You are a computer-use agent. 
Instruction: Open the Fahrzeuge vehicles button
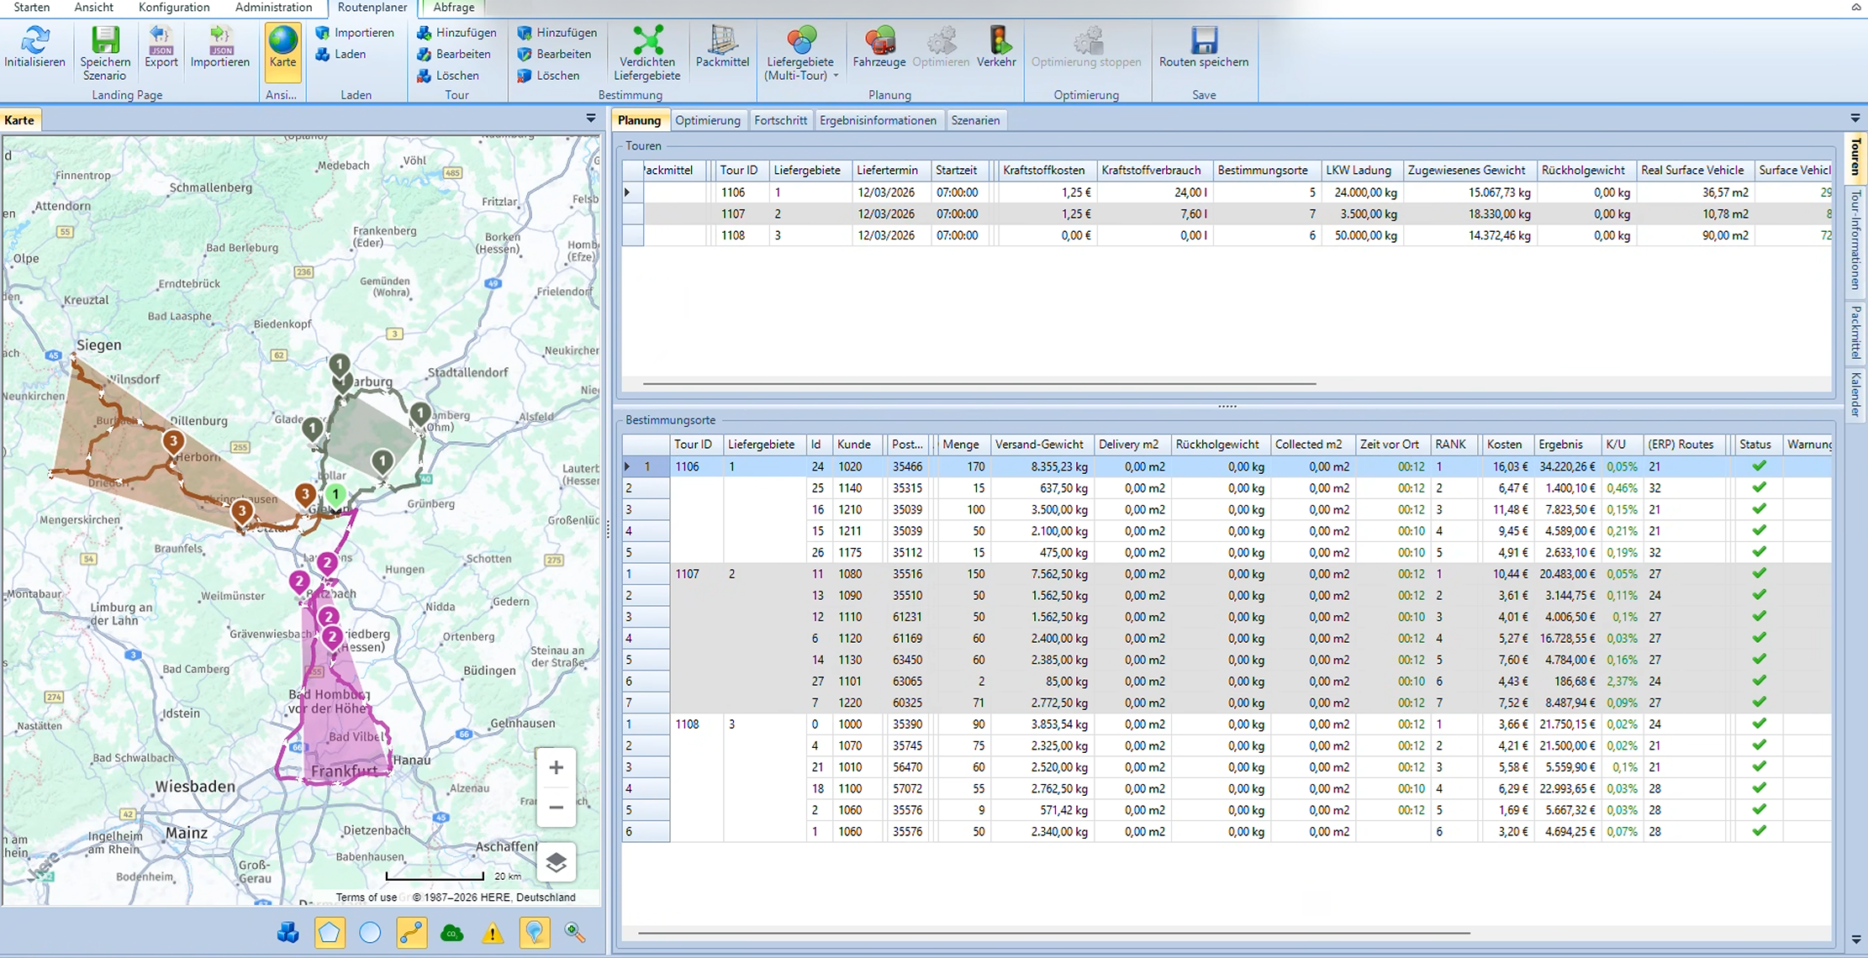pos(879,47)
